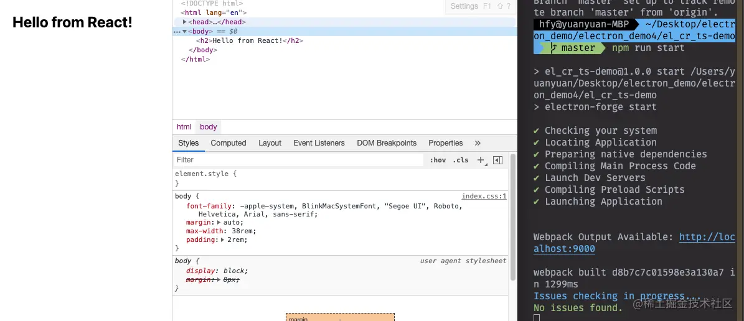The height and width of the screenshot is (321, 744).
Task: Click Locating Application terminal line
Action: tap(595, 142)
